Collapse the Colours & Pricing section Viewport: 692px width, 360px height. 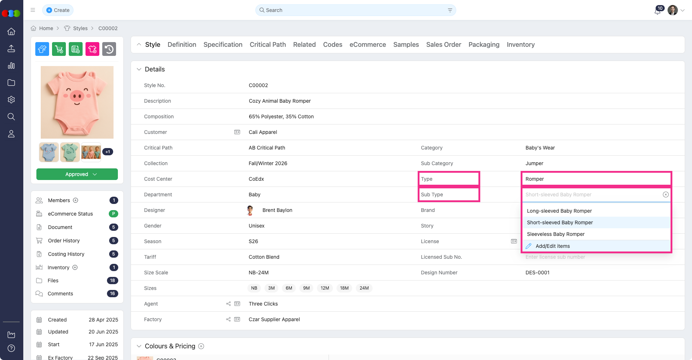click(x=139, y=346)
